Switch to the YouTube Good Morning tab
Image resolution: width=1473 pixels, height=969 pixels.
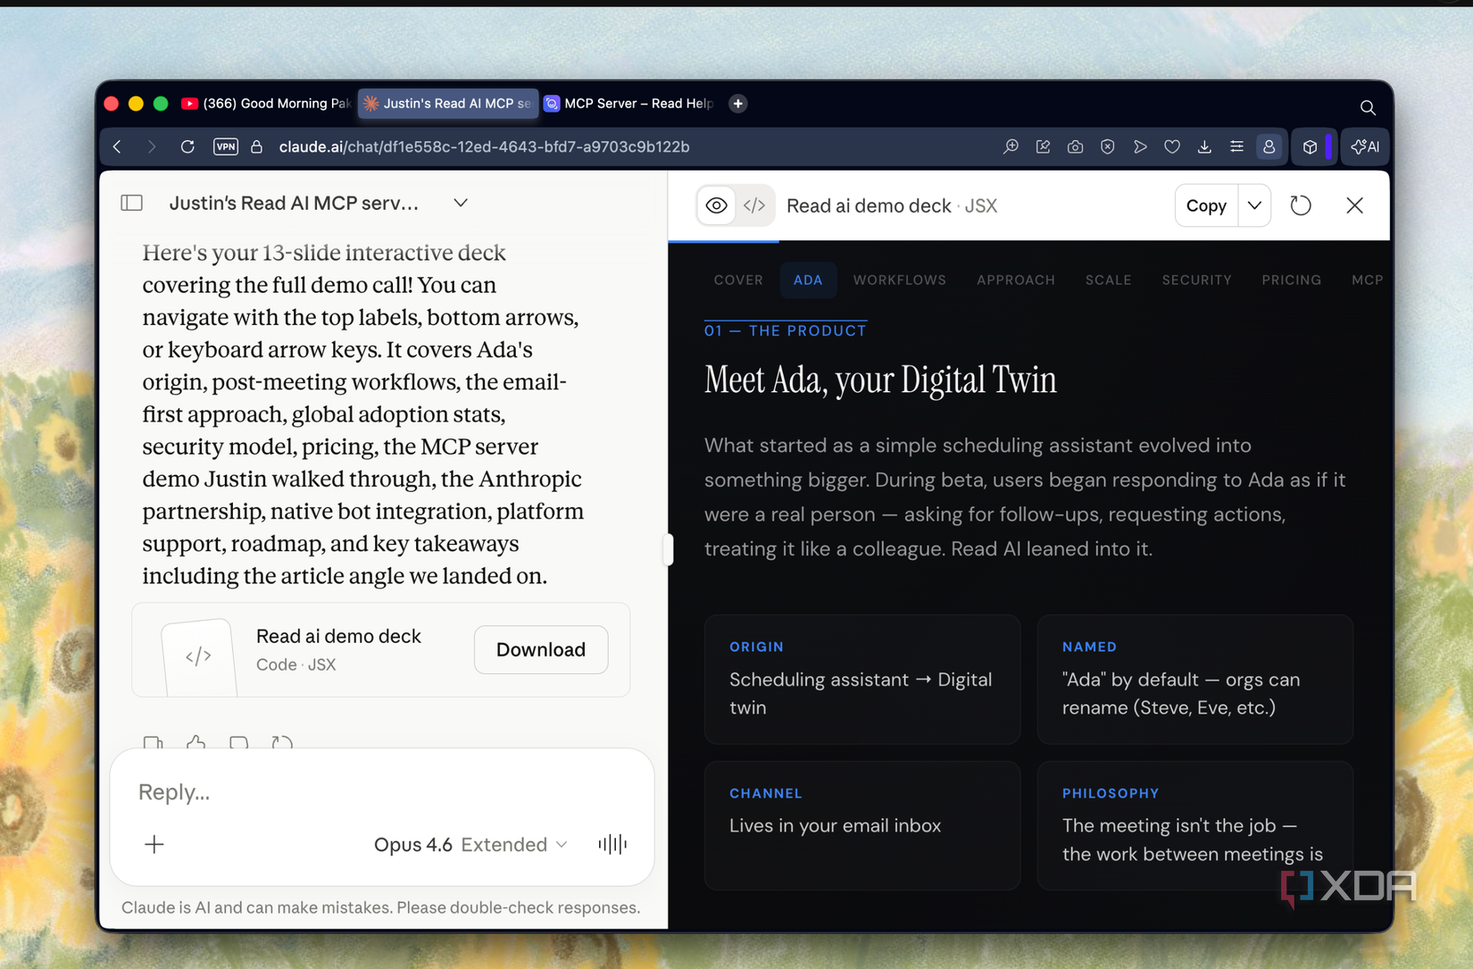[x=267, y=104]
